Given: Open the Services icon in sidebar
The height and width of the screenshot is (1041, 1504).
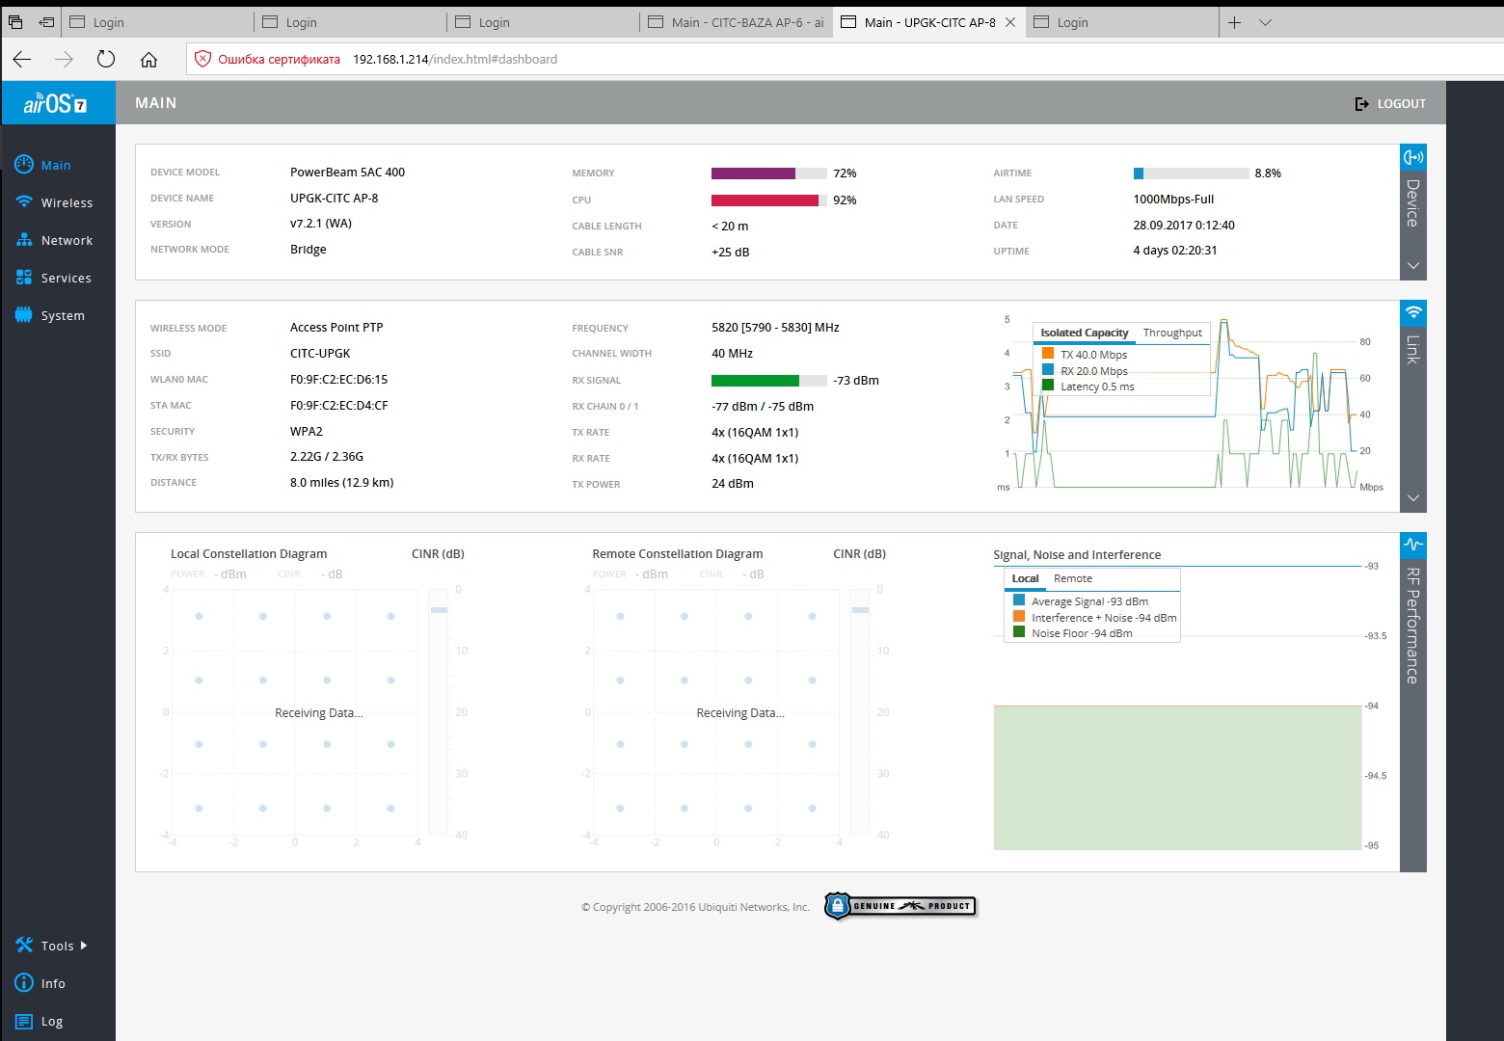Looking at the screenshot, I should coord(24,278).
